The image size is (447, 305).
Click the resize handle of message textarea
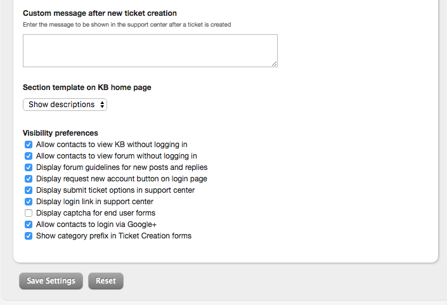click(x=275, y=64)
